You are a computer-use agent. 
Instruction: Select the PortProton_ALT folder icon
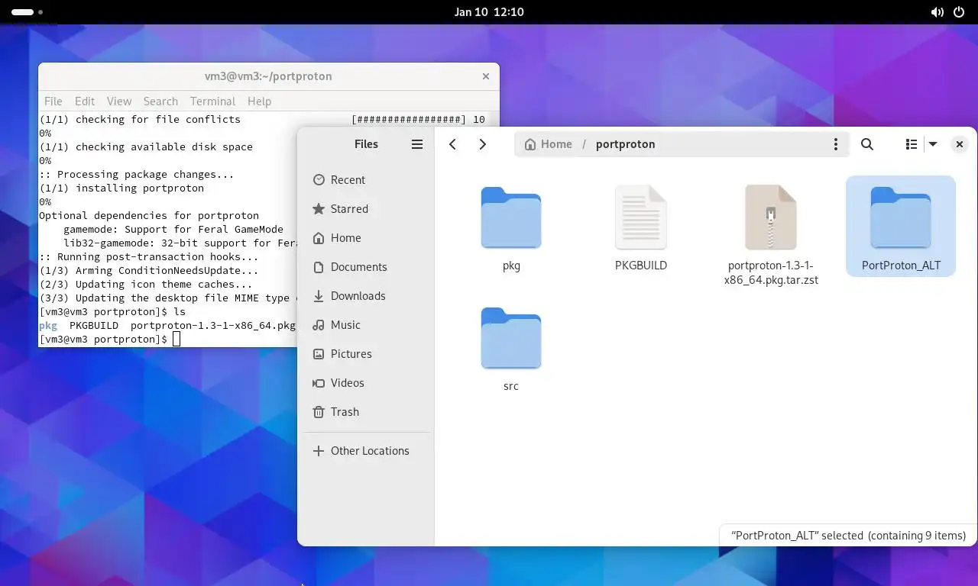coord(901,217)
